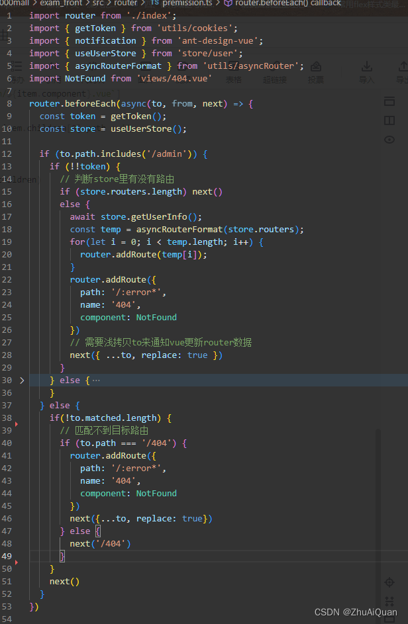Click next('/404') call on line 48
408x624 pixels.
[101, 544]
